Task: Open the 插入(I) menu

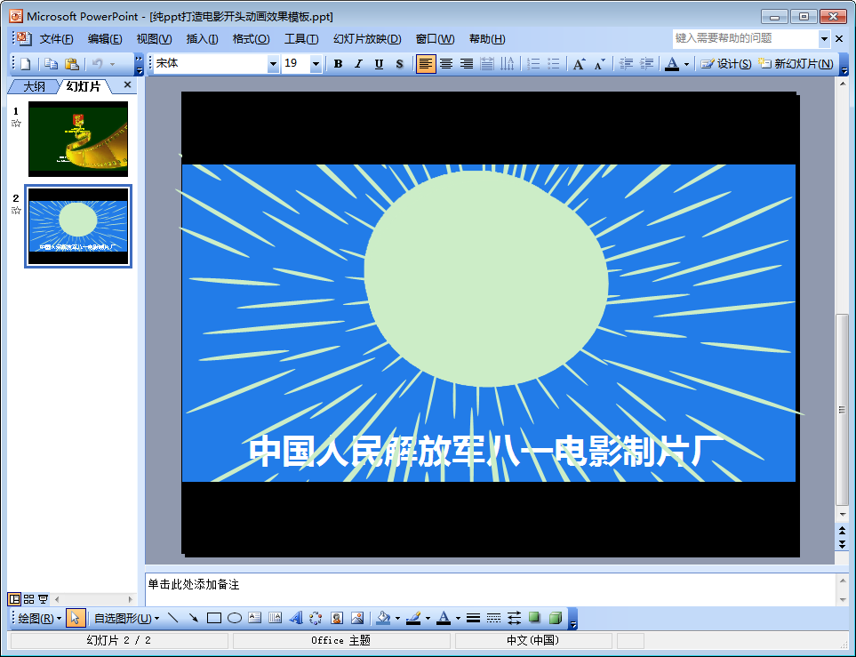Action: coord(202,39)
